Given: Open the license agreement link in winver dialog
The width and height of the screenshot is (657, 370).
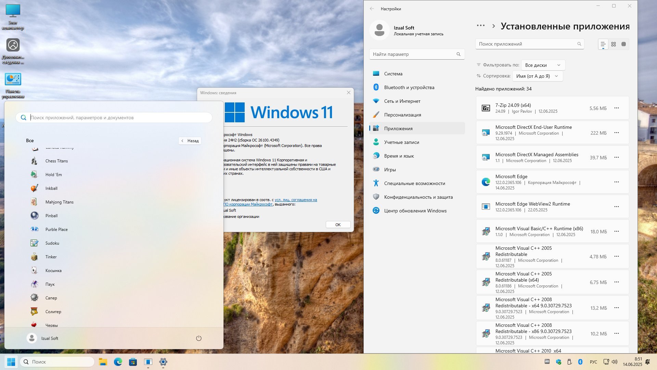Looking at the screenshot, I should point(296,200).
